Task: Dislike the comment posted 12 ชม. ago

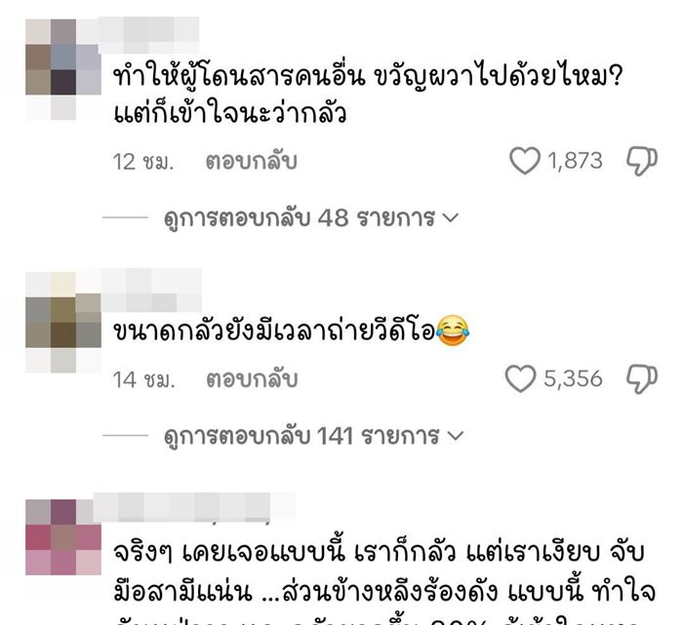Action: point(642,161)
